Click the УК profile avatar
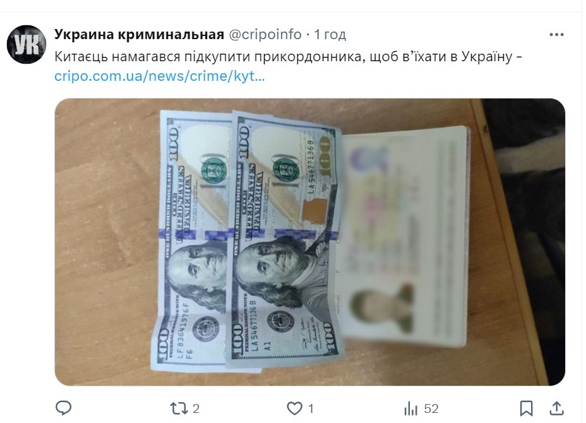Viewport: 586px width, 423px height. click(x=26, y=44)
